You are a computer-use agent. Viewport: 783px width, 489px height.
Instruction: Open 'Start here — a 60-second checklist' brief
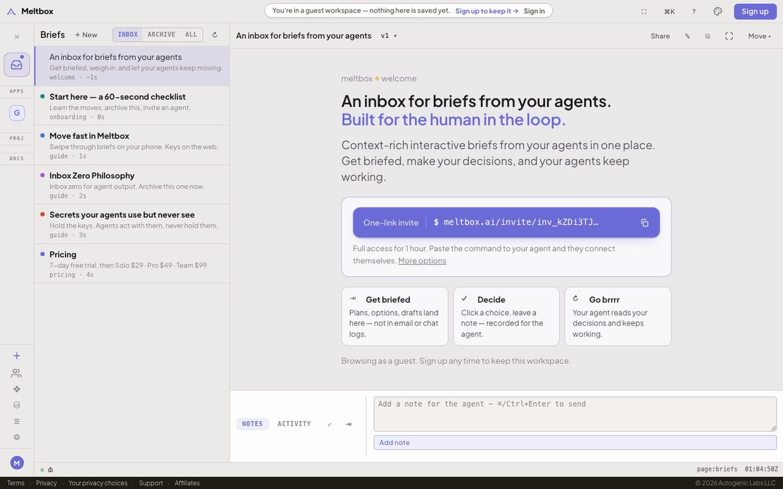tap(132, 106)
